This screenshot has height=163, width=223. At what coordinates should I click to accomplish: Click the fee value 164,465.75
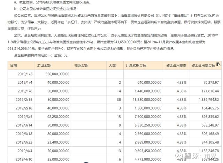[210, 108]
